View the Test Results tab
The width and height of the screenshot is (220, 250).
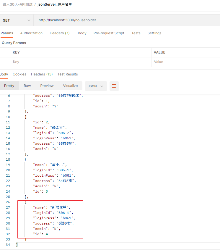[x=68, y=74]
